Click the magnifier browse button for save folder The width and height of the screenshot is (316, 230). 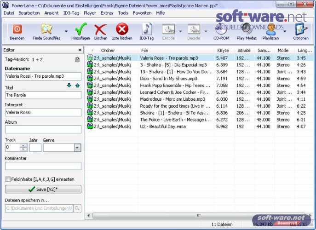77,208
